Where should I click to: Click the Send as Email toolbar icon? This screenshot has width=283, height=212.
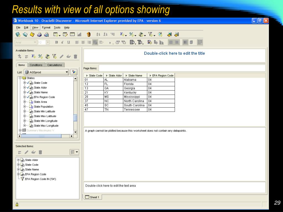click(x=177, y=35)
